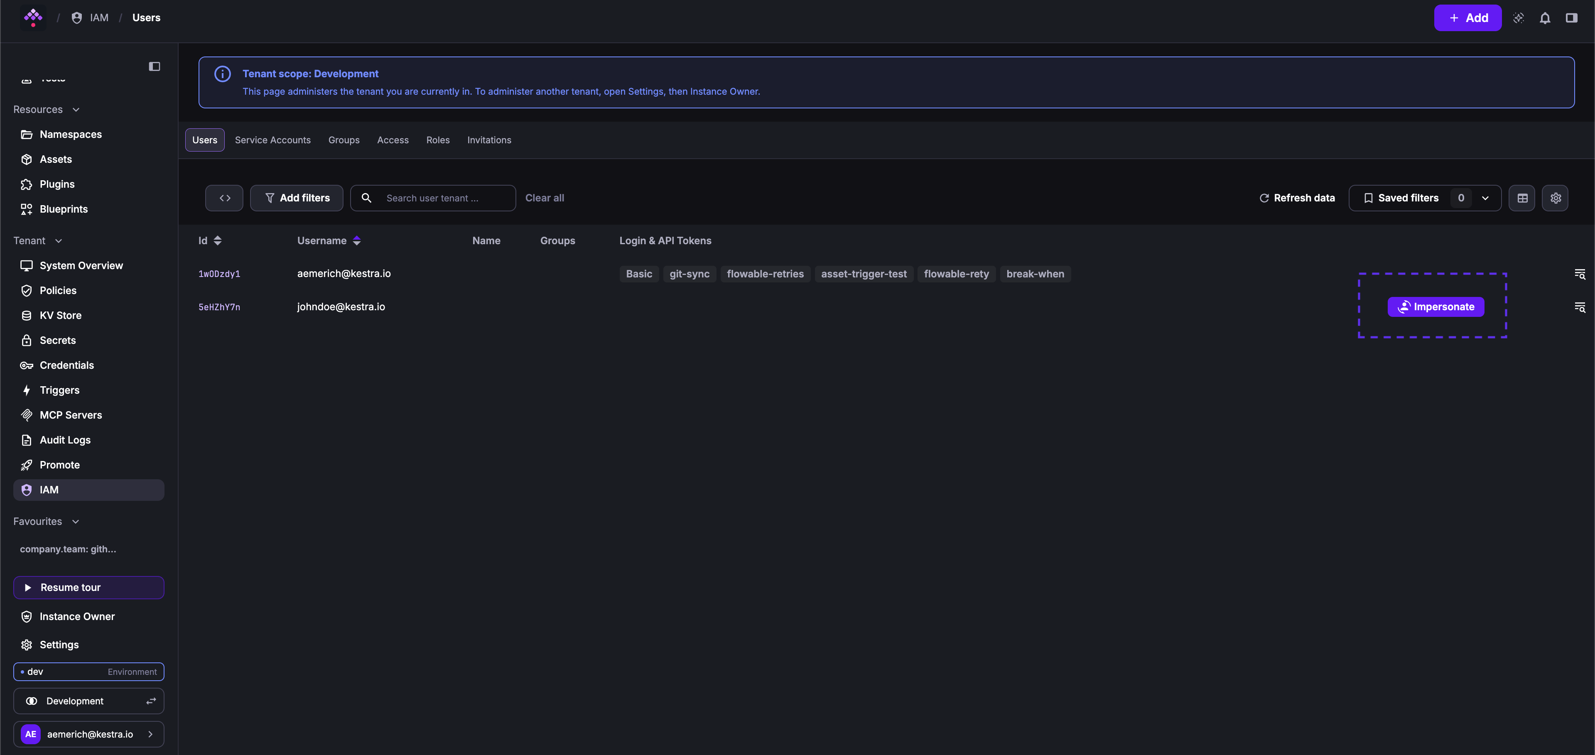Click Add filters button
Image resolution: width=1595 pixels, height=755 pixels.
click(297, 198)
